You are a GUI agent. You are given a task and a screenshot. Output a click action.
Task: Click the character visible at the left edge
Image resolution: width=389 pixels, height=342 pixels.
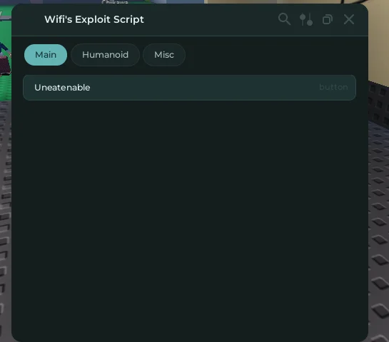tap(5, 59)
